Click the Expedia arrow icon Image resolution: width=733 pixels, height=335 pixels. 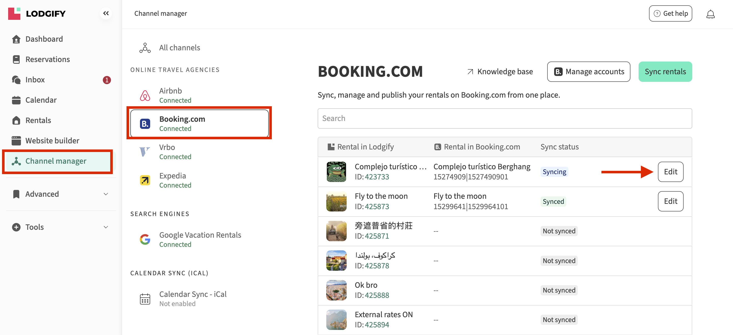[x=145, y=180]
